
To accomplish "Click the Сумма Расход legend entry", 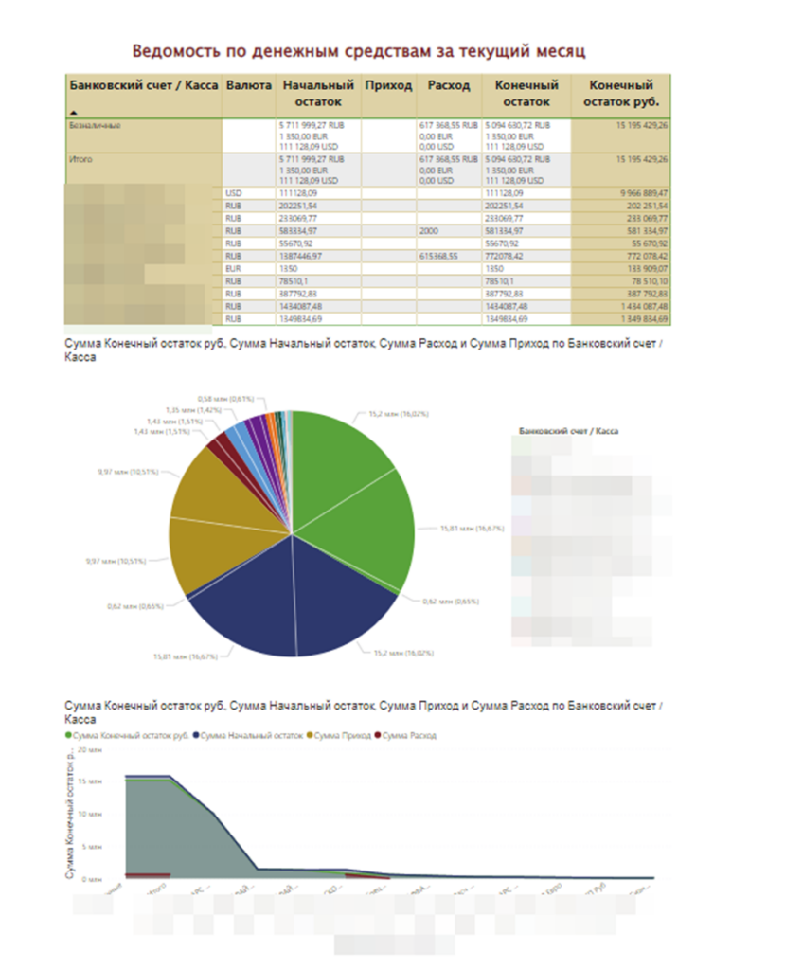I will click(x=406, y=735).
